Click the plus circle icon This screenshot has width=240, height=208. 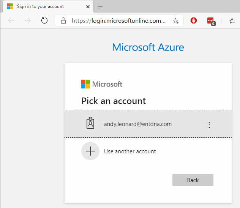90,151
